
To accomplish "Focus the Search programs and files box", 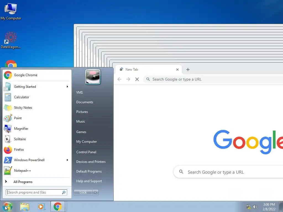I will 36,192.
